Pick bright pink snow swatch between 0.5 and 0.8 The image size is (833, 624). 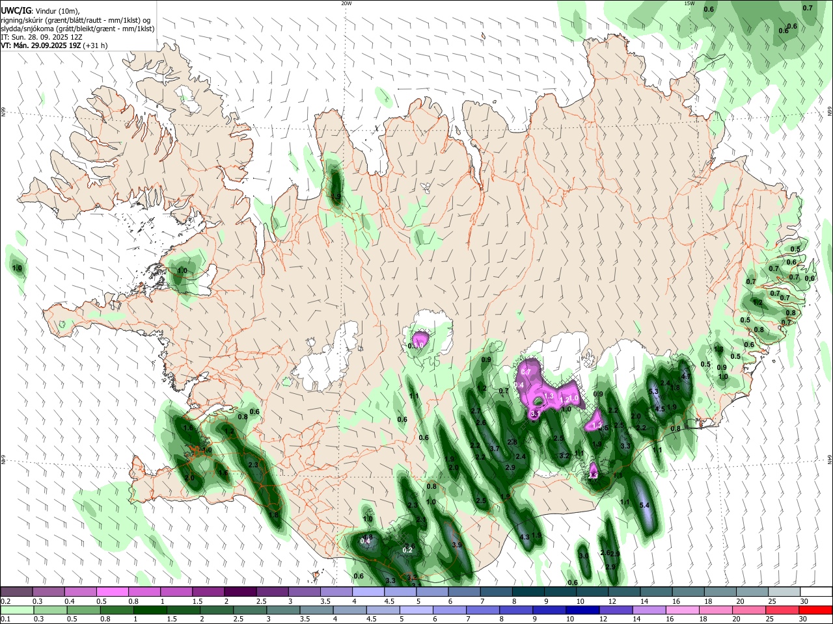[112, 592]
